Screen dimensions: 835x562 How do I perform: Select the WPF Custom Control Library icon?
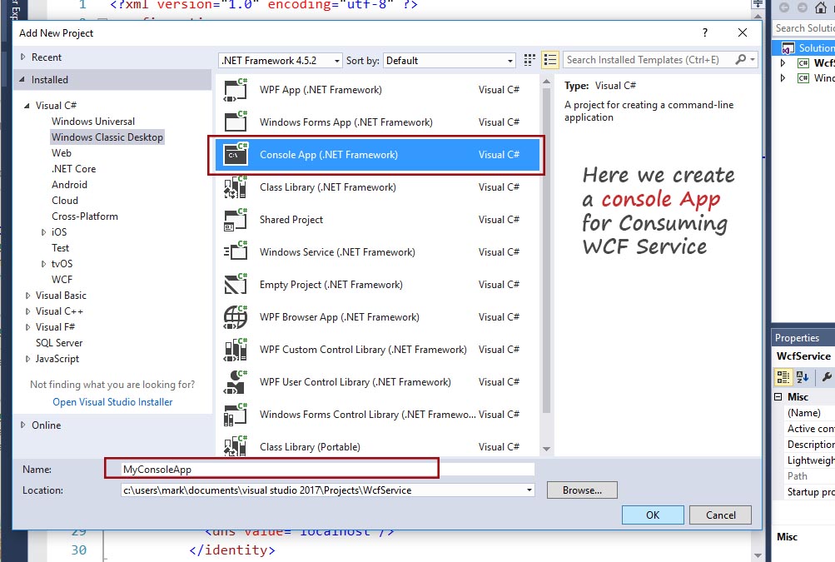pos(236,350)
